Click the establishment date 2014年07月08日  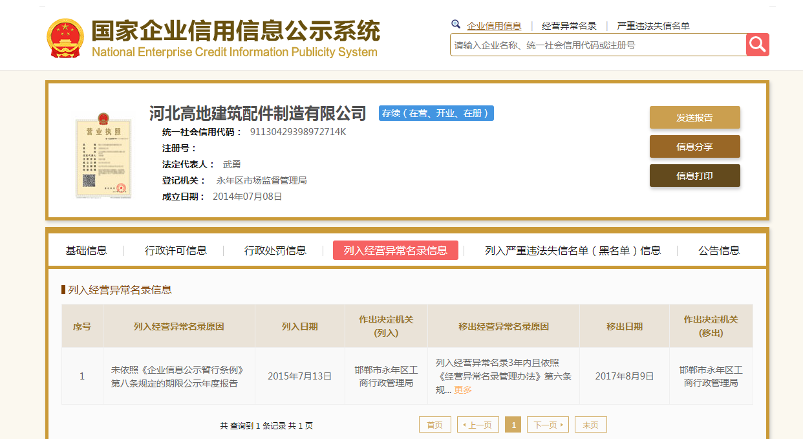coord(248,197)
